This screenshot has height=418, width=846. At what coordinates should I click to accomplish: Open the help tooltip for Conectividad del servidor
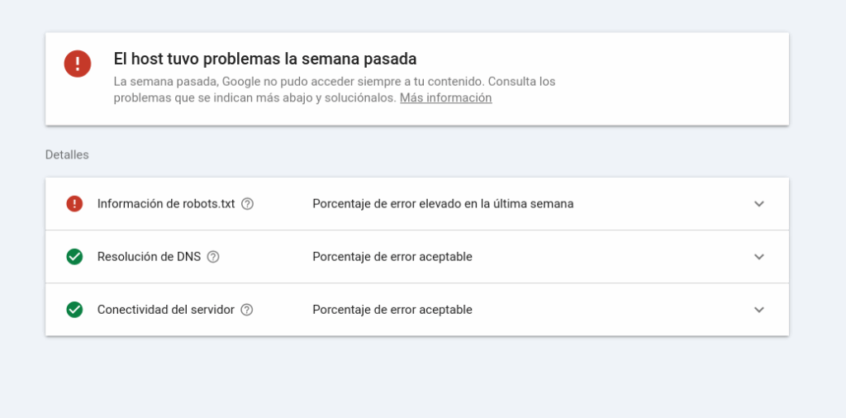246,310
